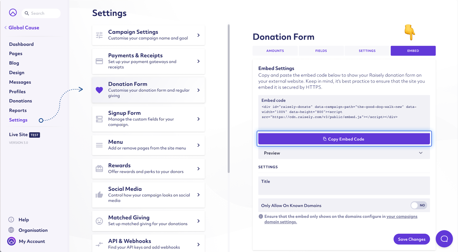Click the search magnifier icon
Viewport: 458px width, 252px height.
click(26, 13)
